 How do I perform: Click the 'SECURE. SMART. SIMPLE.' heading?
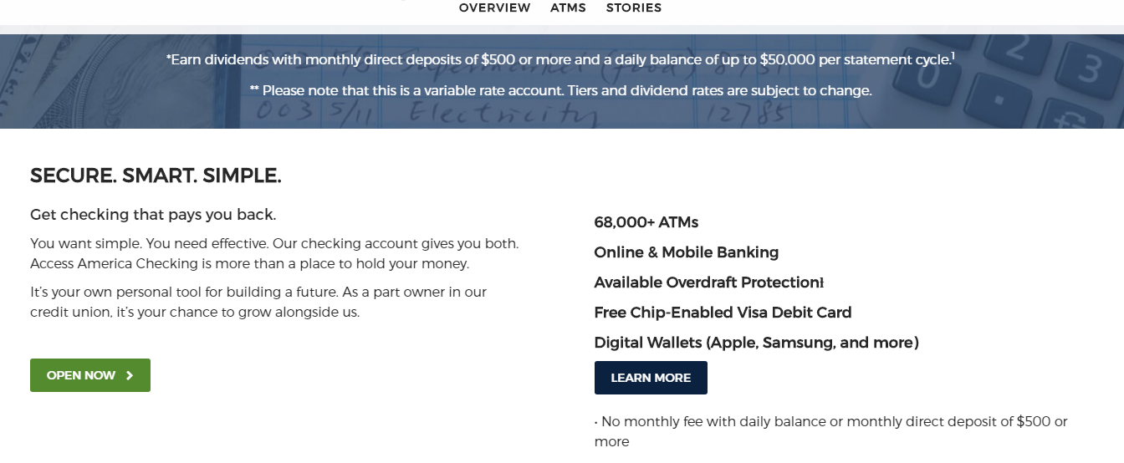click(x=156, y=176)
